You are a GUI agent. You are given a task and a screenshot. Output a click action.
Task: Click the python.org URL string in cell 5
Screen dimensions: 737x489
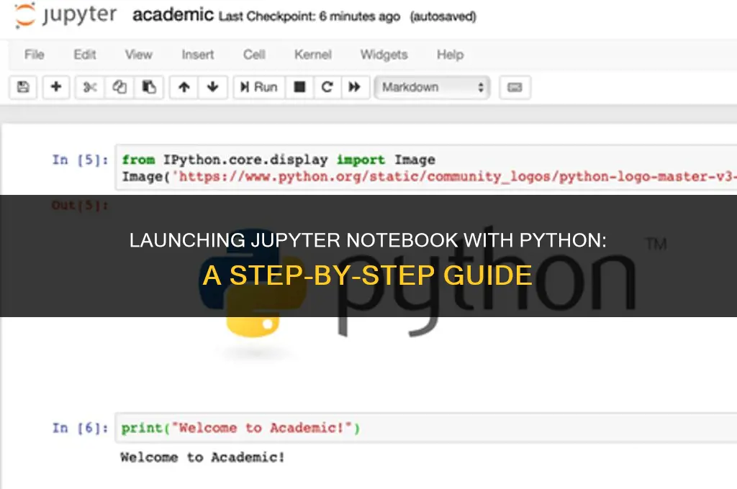pos(455,177)
